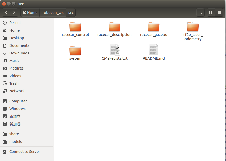Click the Network icon in sidebar

[x=5, y=91]
